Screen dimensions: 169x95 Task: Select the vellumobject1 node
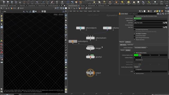[80, 28]
